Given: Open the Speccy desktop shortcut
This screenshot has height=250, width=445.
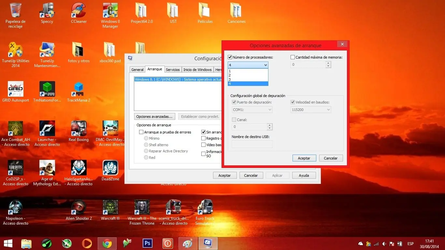Looking at the screenshot, I should [x=47, y=13].
